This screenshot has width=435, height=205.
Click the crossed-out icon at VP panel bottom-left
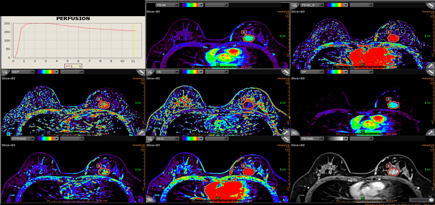tap(295, 133)
